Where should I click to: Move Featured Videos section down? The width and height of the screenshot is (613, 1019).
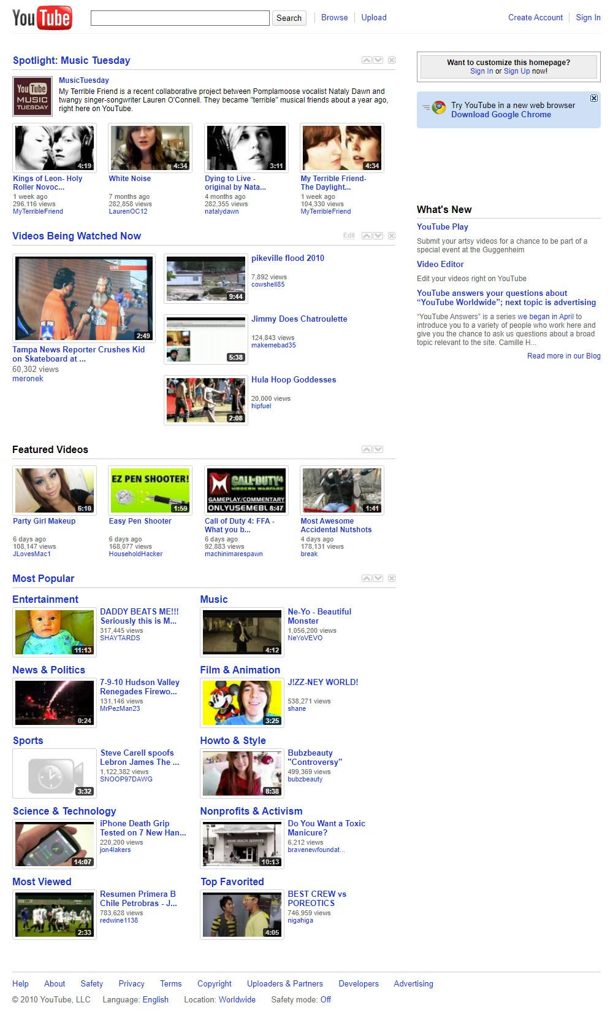pos(378,449)
